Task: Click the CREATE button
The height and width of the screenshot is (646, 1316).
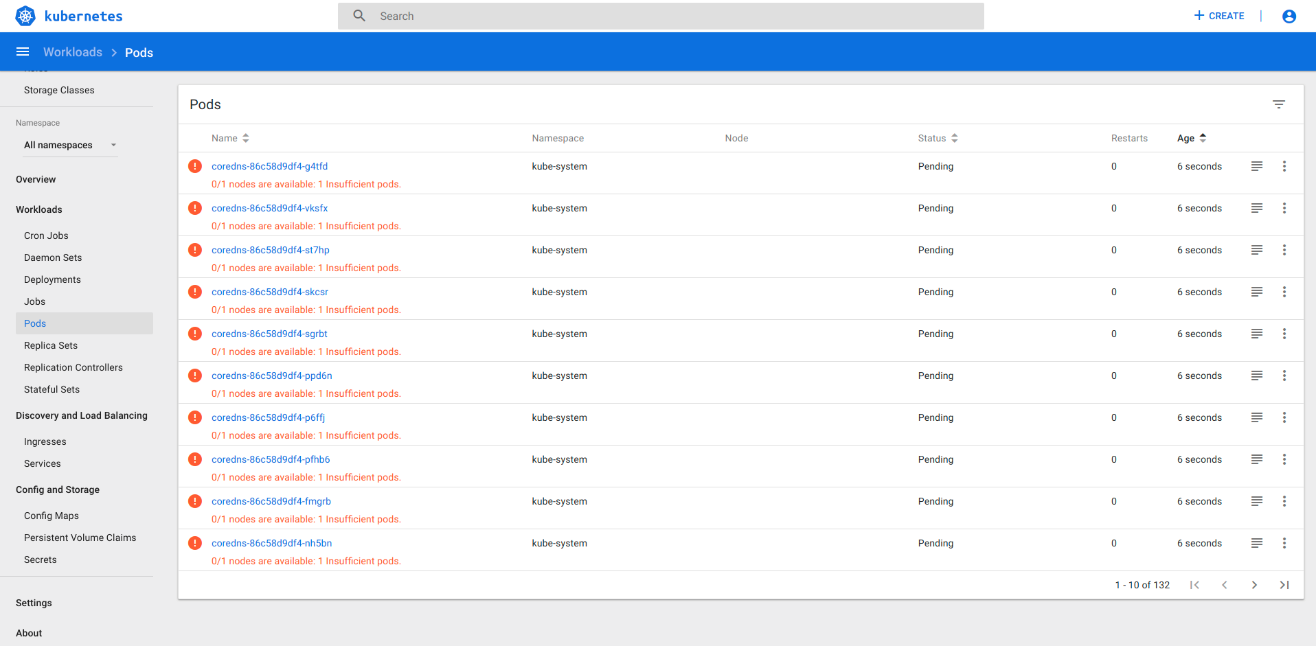Action: 1219,16
